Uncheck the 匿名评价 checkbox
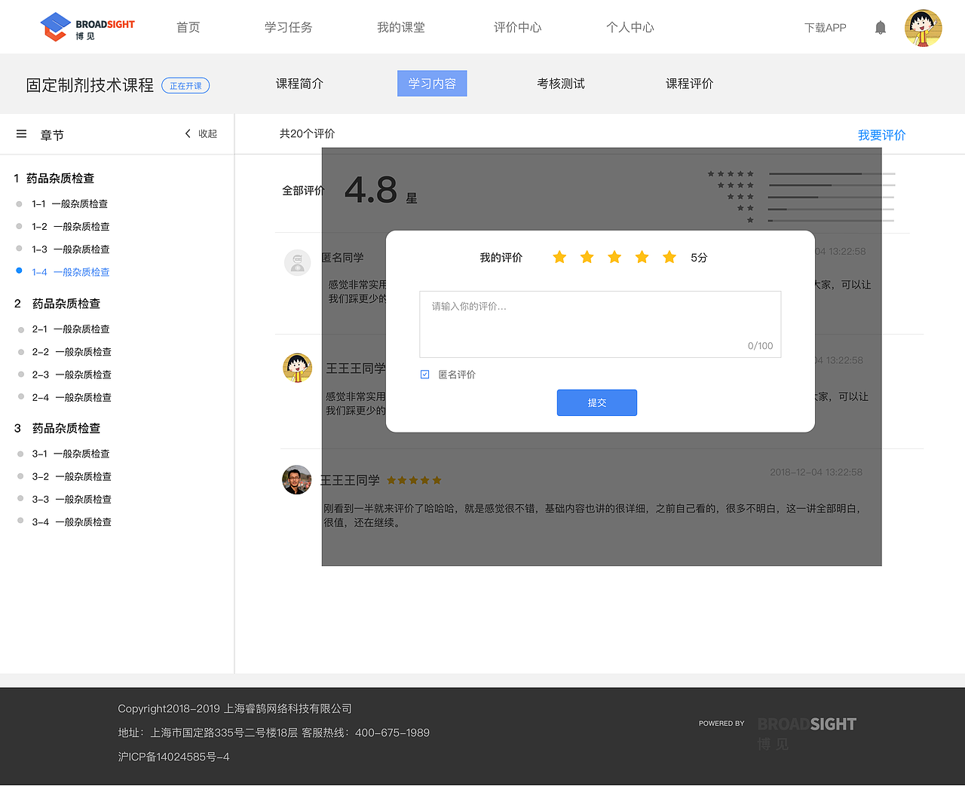Viewport: 965px width, 786px height. click(424, 374)
